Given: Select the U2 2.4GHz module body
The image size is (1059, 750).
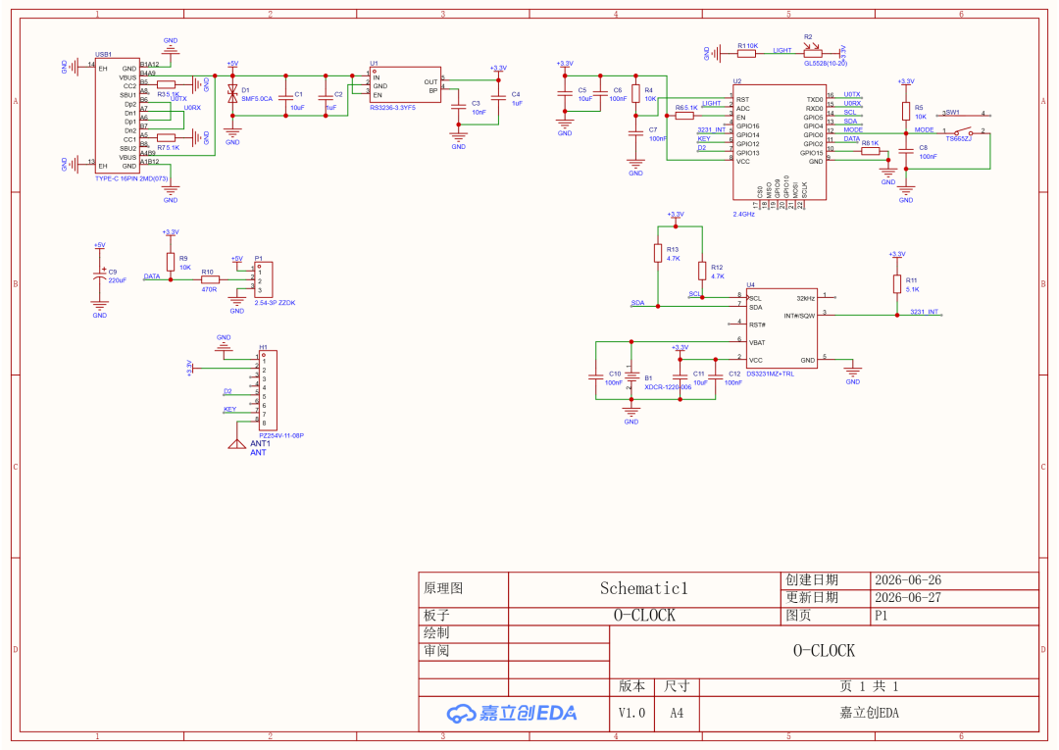Looking at the screenshot, I should 780,142.
